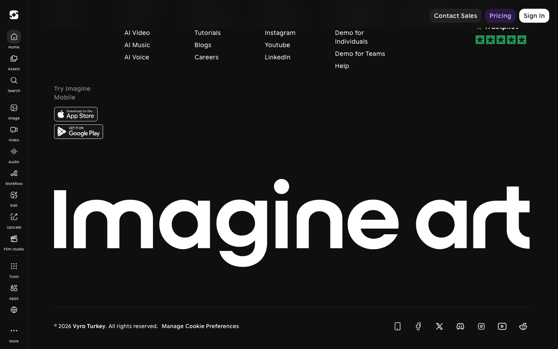Open the YouTube footer icon
The height and width of the screenshot is (349, 558).
pyautogui.click(x=502, y=326)
